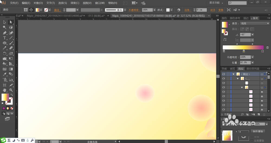
Task: Swap fill and stroke colors
Action: pos(12,95)
